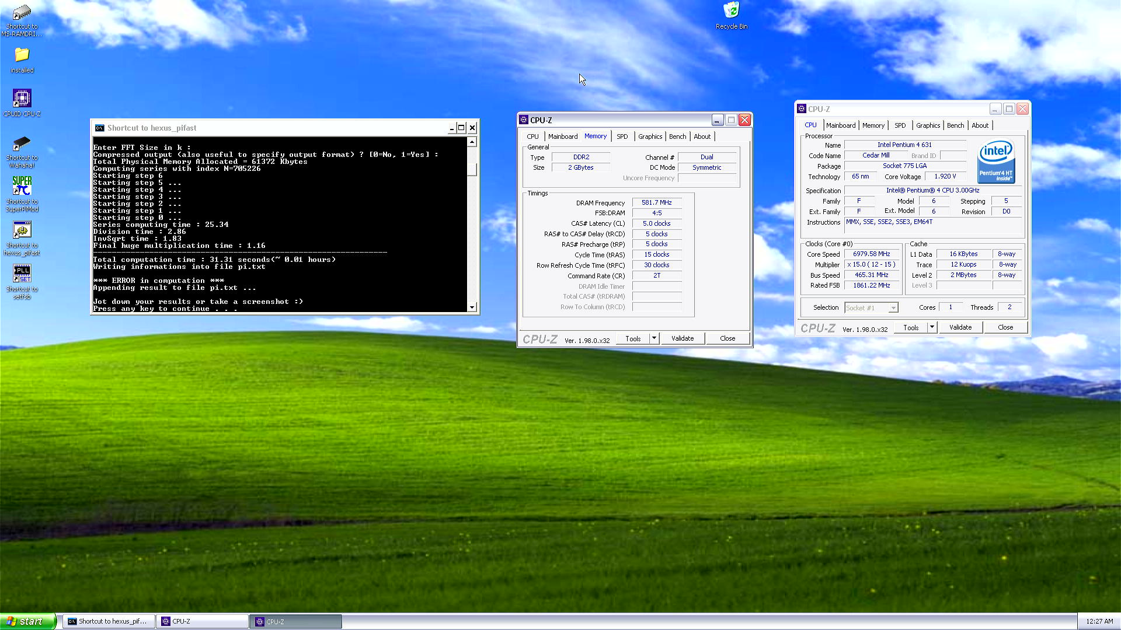Click CAS# Latency 5.0 clocks field
1121x630 pixels.
(657, 223)
